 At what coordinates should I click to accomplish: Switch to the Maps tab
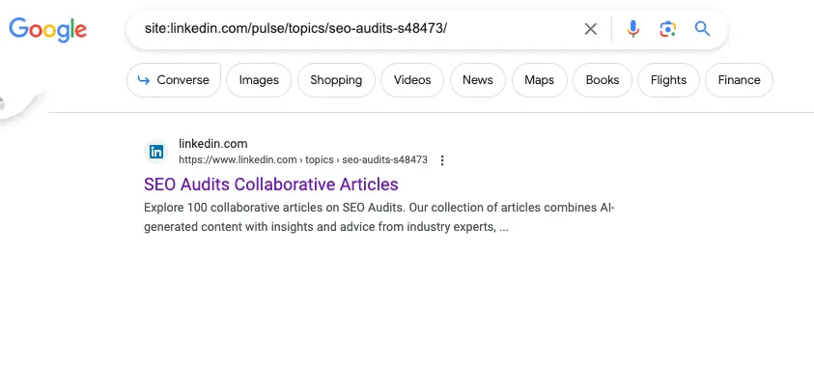[x=539, y=80]
